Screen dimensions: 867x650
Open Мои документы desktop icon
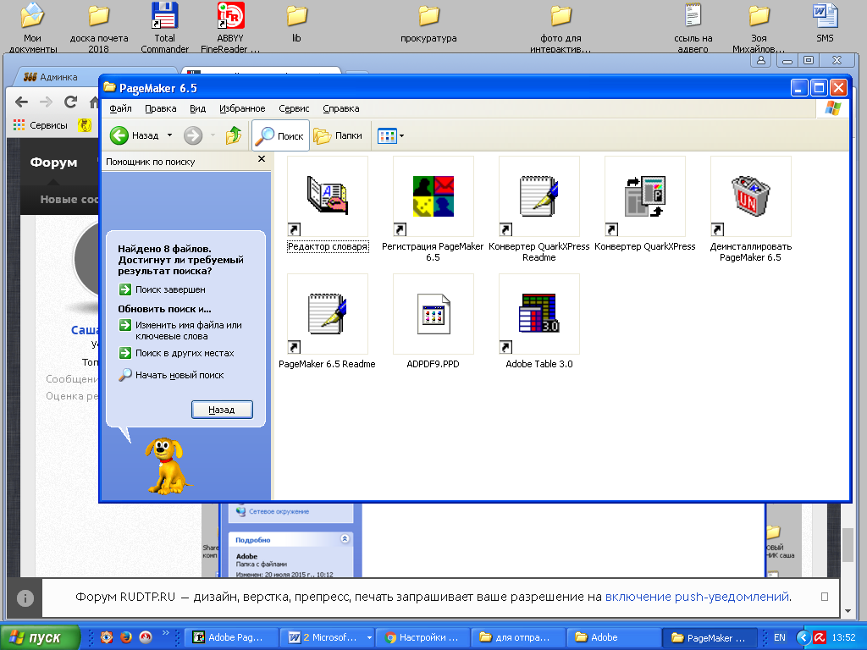pyautogui.click(x=33, y=26)
